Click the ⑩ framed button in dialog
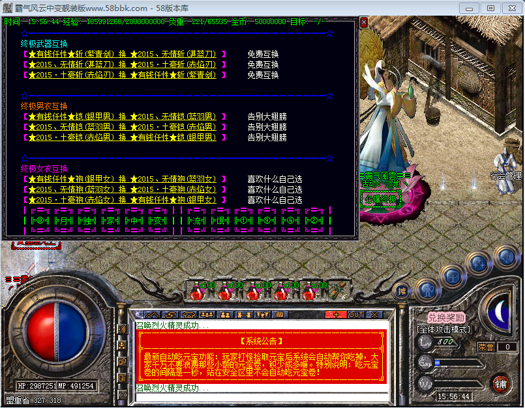This screenshot has width=525, height=408. click(x=40, y=220)
